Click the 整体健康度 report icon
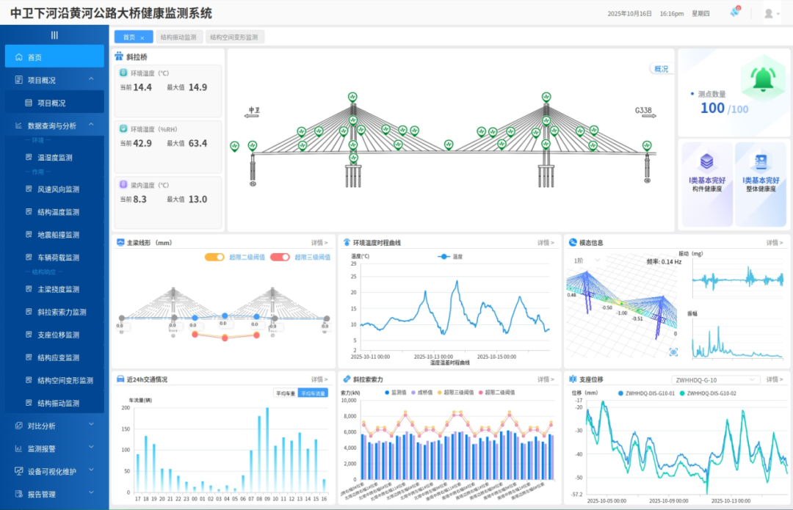 pyautogui.click(x=760, y=161)
